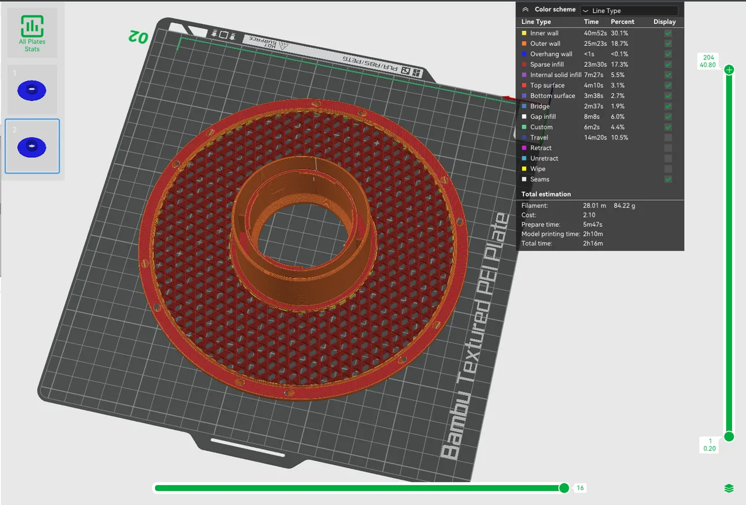Open the Line Type color scheme dropdown

click(x=629, y=10)
